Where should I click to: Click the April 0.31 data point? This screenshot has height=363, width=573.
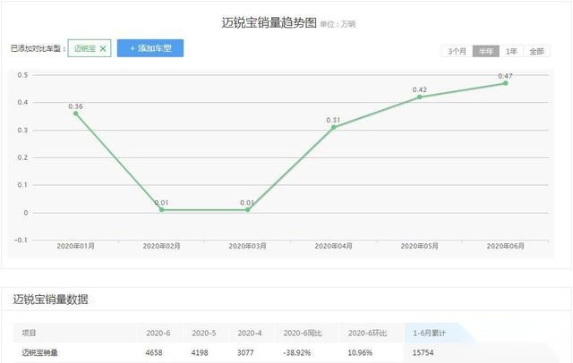tap(334, 127)
